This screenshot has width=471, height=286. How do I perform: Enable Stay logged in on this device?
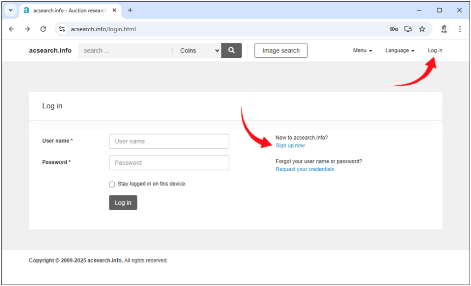(x=112, y=184)
